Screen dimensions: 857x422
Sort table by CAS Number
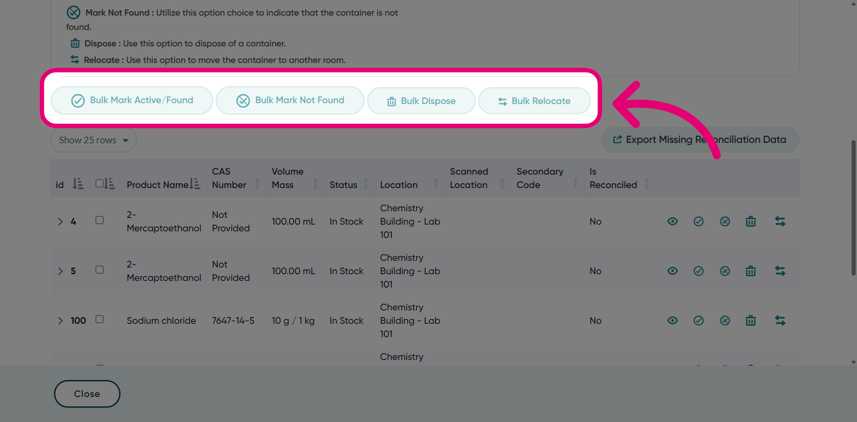point(258,184)
